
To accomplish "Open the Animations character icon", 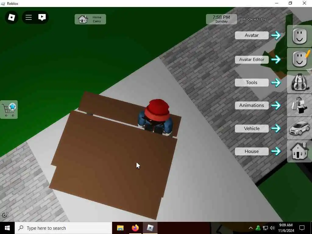I will click(299, 105).
